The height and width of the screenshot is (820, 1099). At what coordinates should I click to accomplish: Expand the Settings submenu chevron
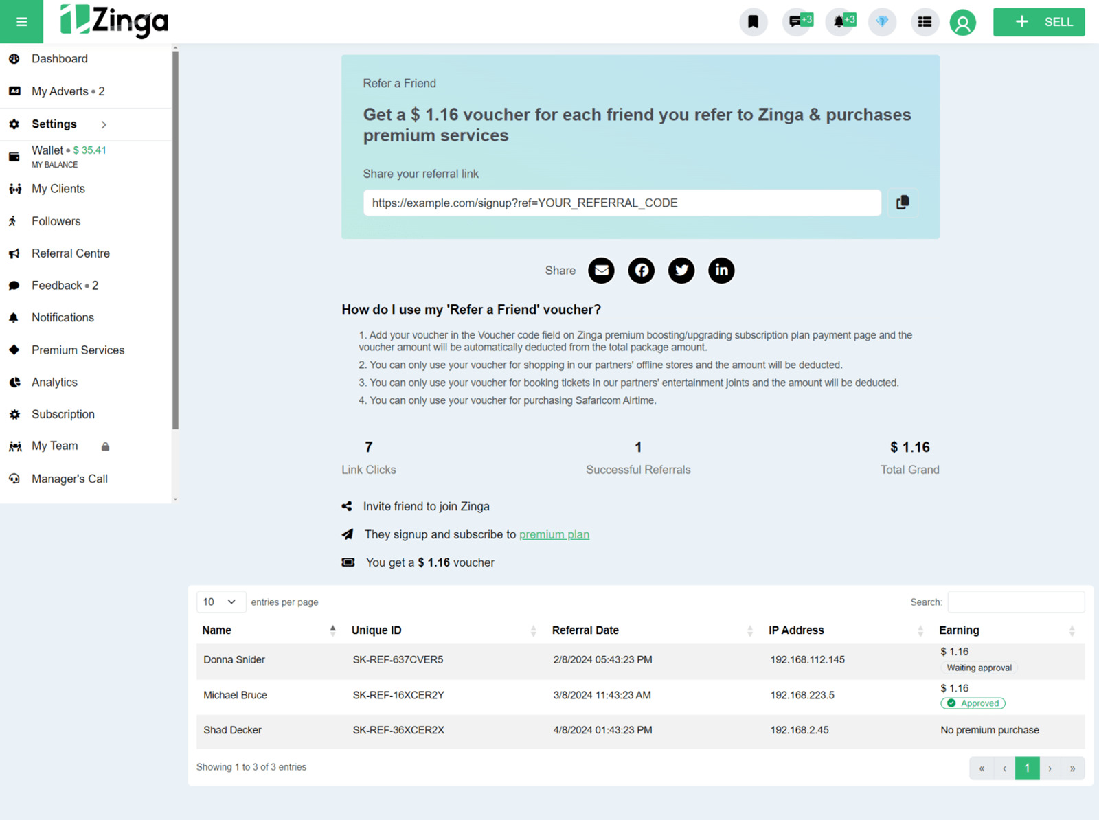click(104, 124)
